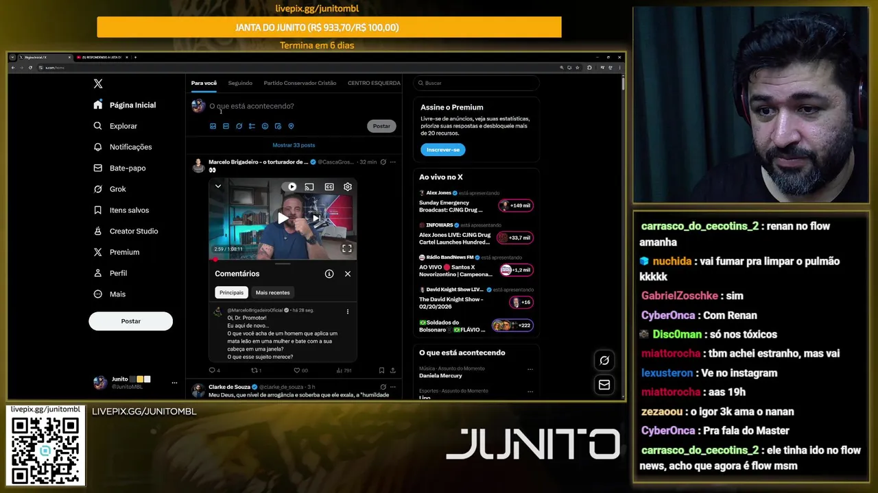Viewport: 878px width, 493px height.
Task: Open floating Grok button
Action: [x=604, y=360]
